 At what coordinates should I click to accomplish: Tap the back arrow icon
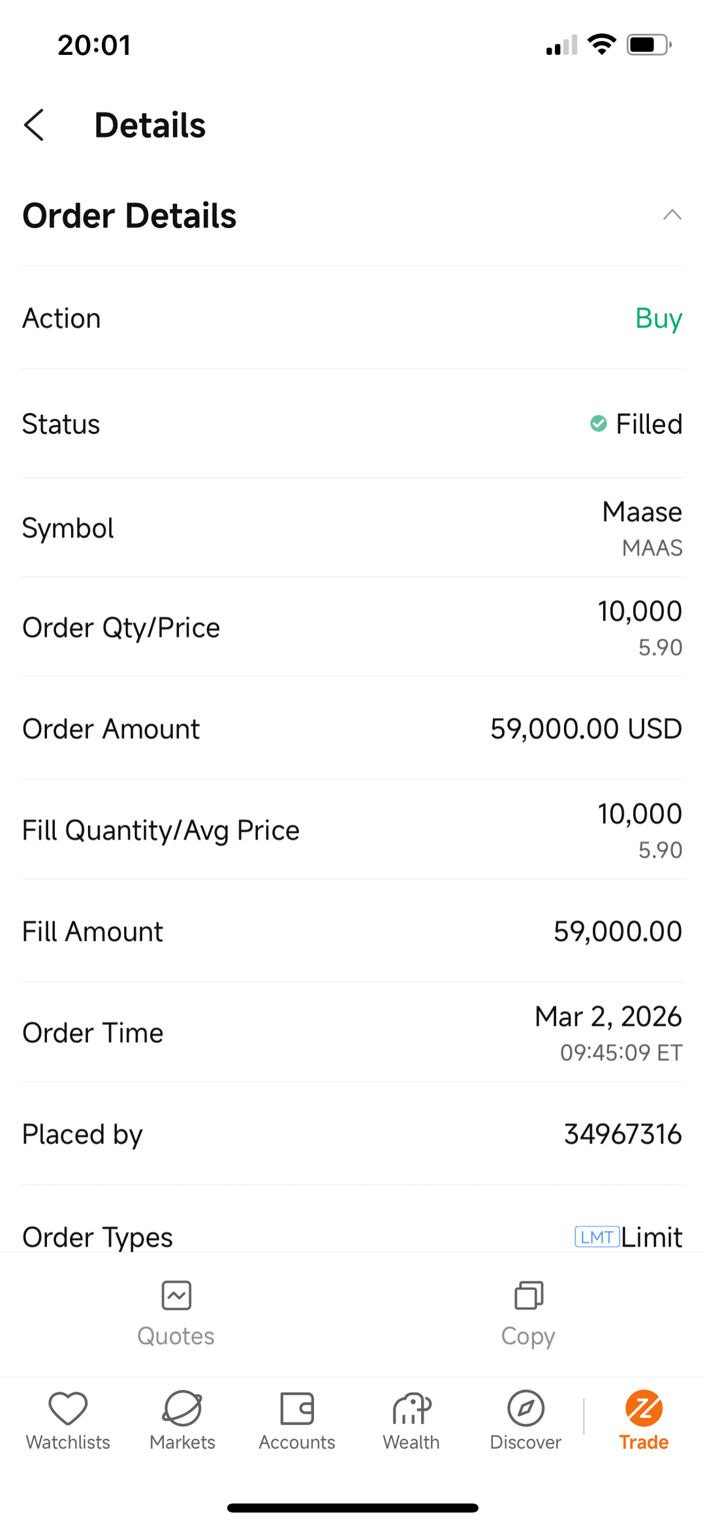pos(34,125)
